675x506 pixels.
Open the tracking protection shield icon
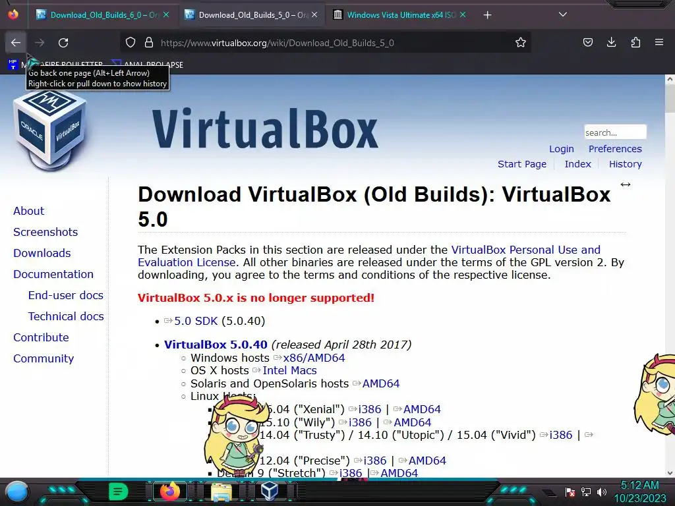coord(131,43)
